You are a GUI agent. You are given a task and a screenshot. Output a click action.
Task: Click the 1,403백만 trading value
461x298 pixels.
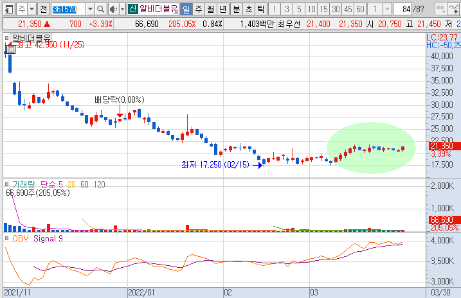(x=257, y=24)
